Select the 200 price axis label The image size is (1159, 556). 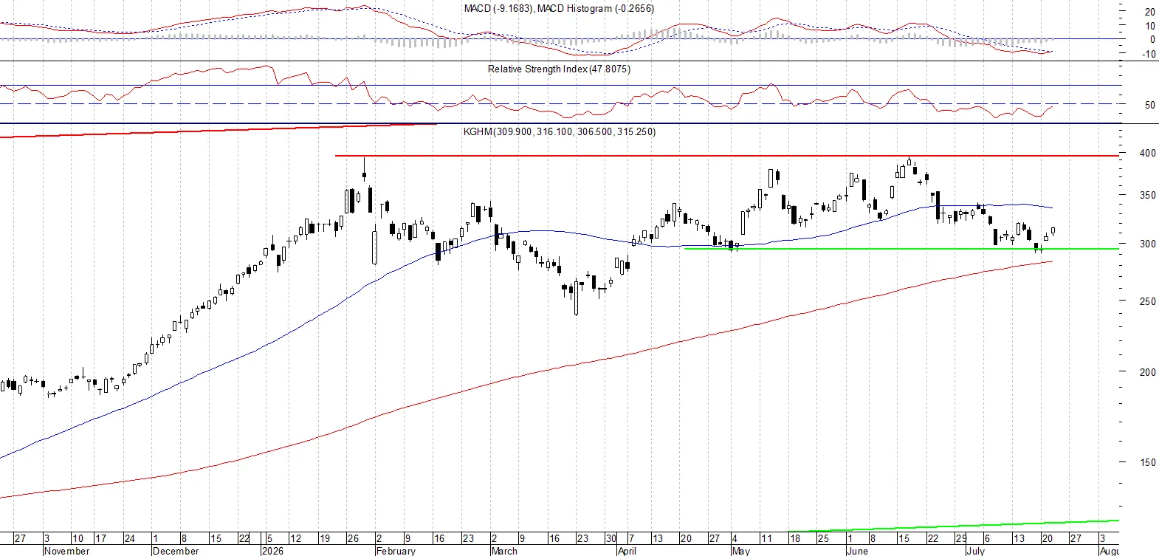pos(1147,372)
